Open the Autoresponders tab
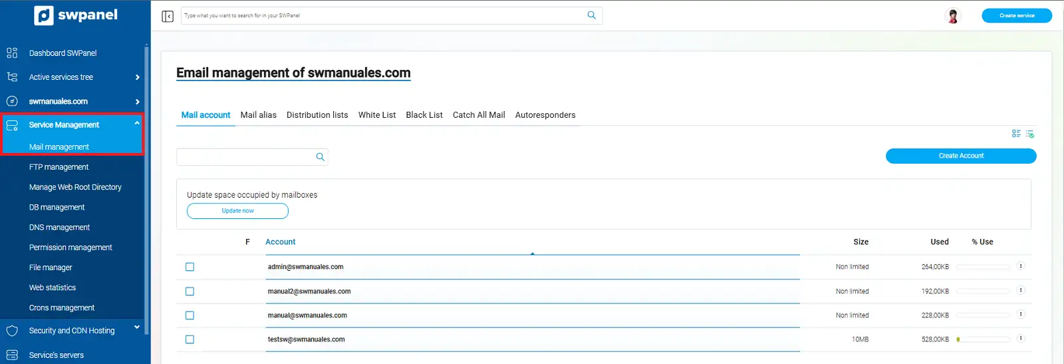Viewport: 1064px width, 364px height. pyautogui.click(x=545, y=115)
